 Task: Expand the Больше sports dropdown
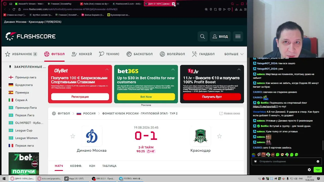[234, 54]
